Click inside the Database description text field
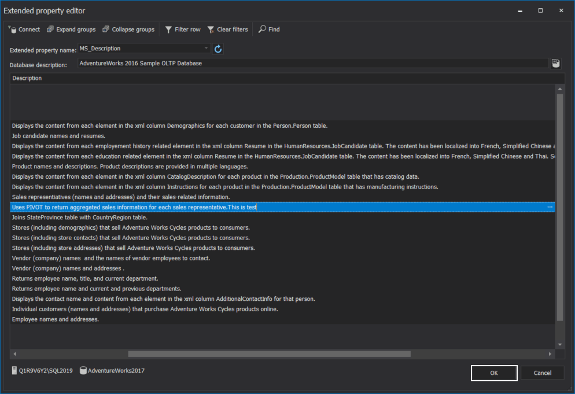The height and width of the screenshot is (394, 575). pyautogui.click(x=289, y=63)
